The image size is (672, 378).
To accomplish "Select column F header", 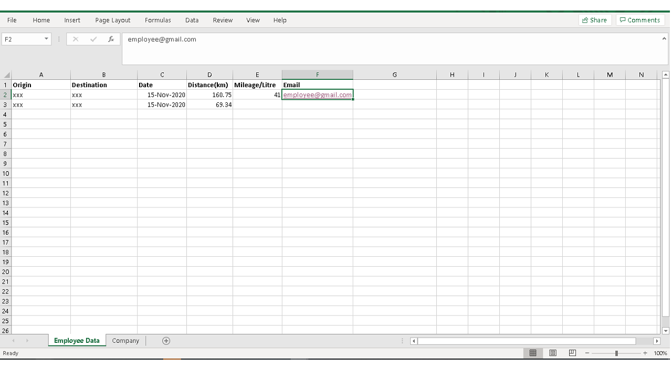I will (x=317, y=75).
